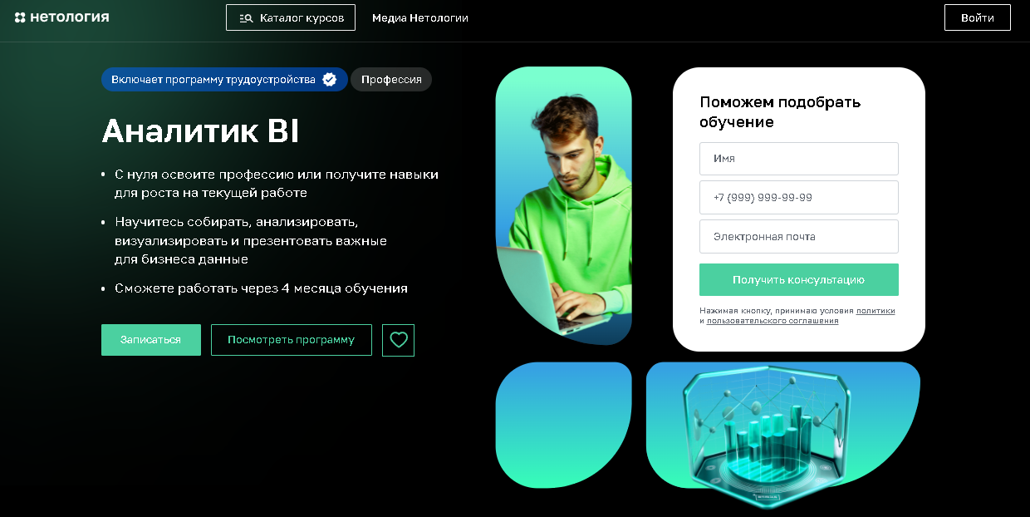Open Каталог курсов menu
1030x517 pixels.
point(291,17)
